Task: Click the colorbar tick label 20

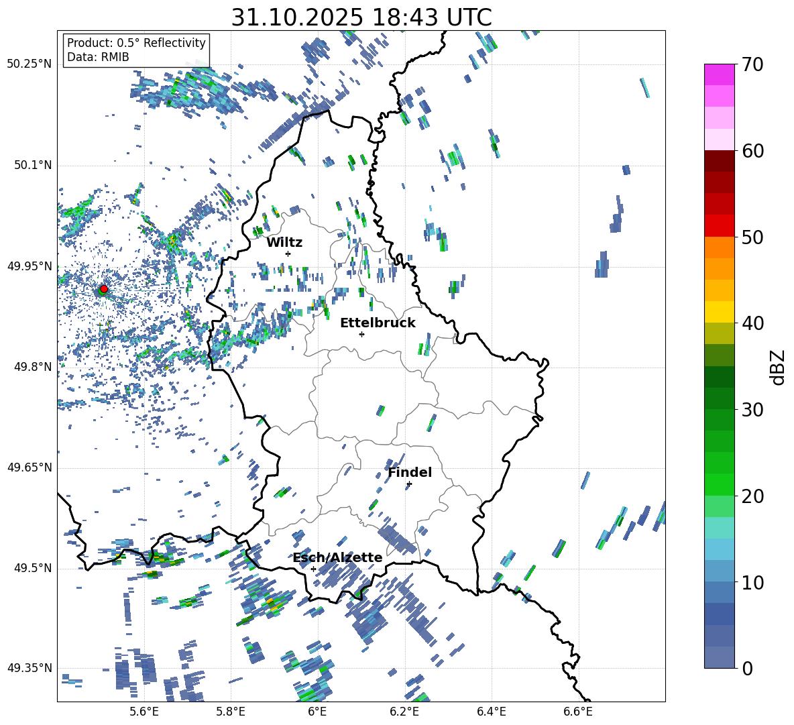Action: tap(752, 496)
